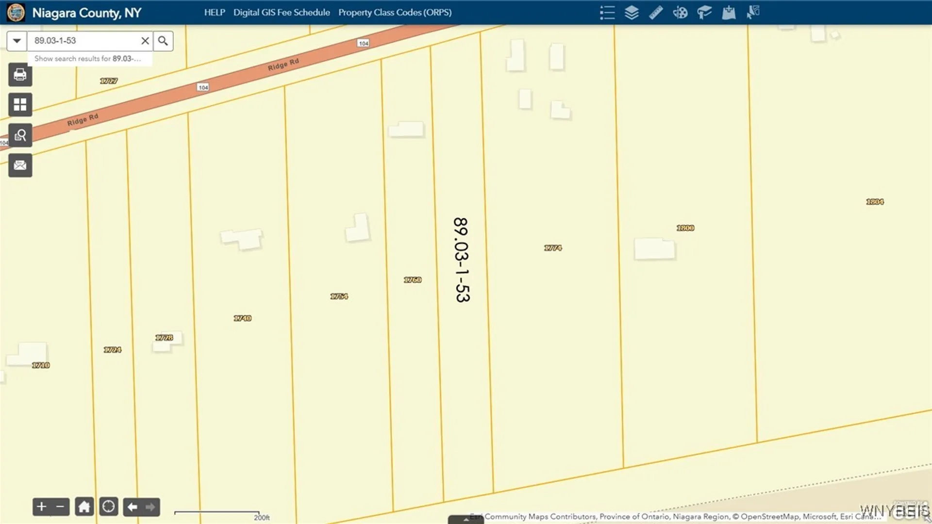Open Property Class Codes (ORPS) link

(x=395, y=13)
